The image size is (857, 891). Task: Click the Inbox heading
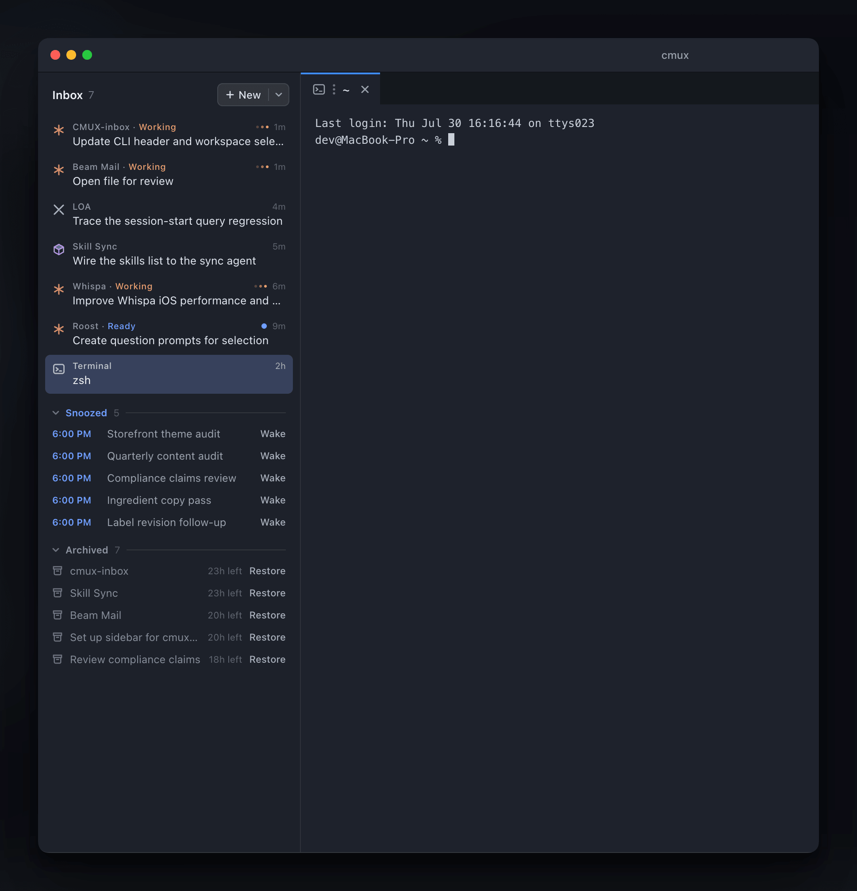[x=67, y=95]
